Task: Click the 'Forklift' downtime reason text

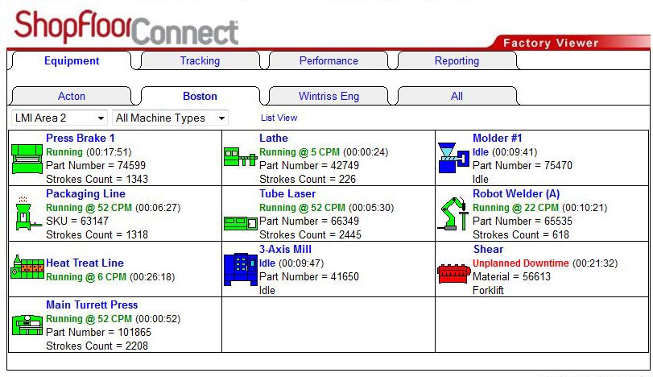Action: click(x=488, y=290)
